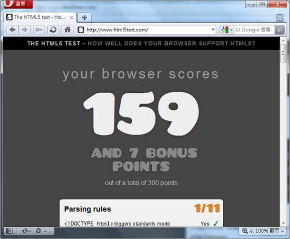The image size is (290, 239).
Task: Open closed tabs trash icon
Action: point(280,18)
